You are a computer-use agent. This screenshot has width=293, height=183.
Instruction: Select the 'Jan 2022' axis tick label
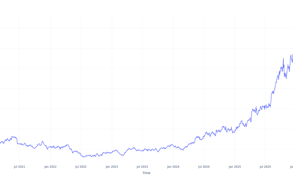(50, 167)
